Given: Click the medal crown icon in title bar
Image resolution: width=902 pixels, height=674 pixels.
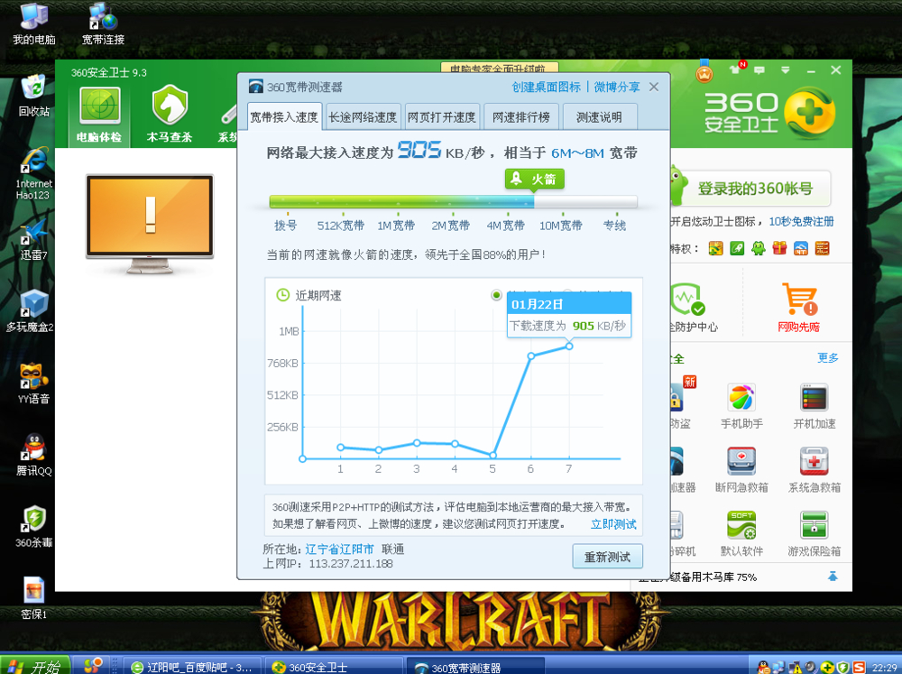Looking at the screenshot, I should (704, 72).
